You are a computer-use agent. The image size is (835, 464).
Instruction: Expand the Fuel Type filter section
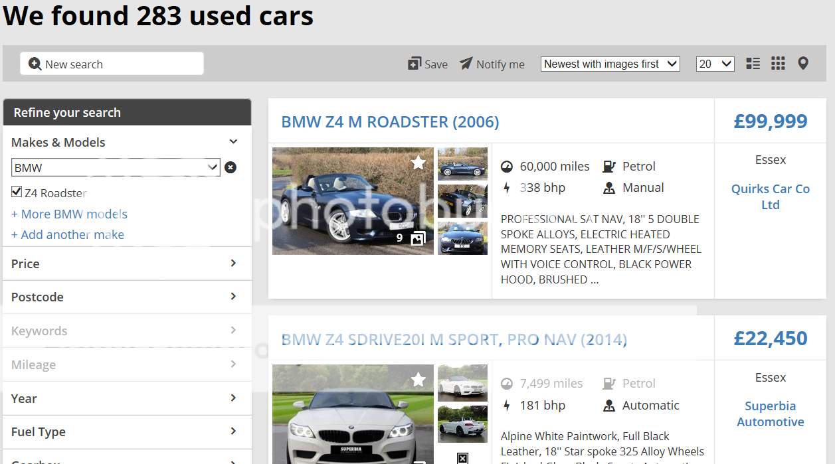tap(127, 432)
